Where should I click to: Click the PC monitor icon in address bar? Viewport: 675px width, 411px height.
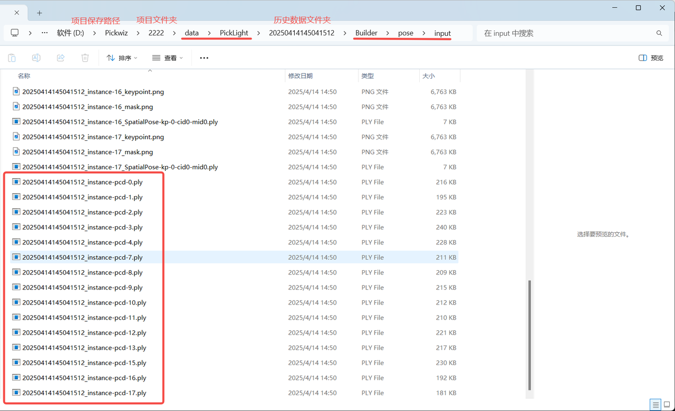click(15, 33)
